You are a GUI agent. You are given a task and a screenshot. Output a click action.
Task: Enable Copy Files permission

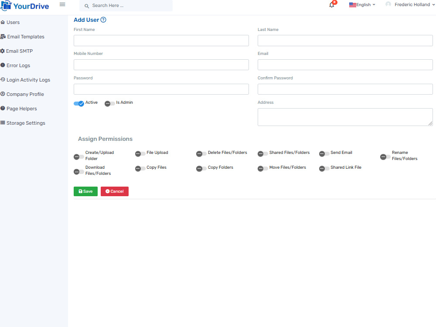[x=140, y=168]
